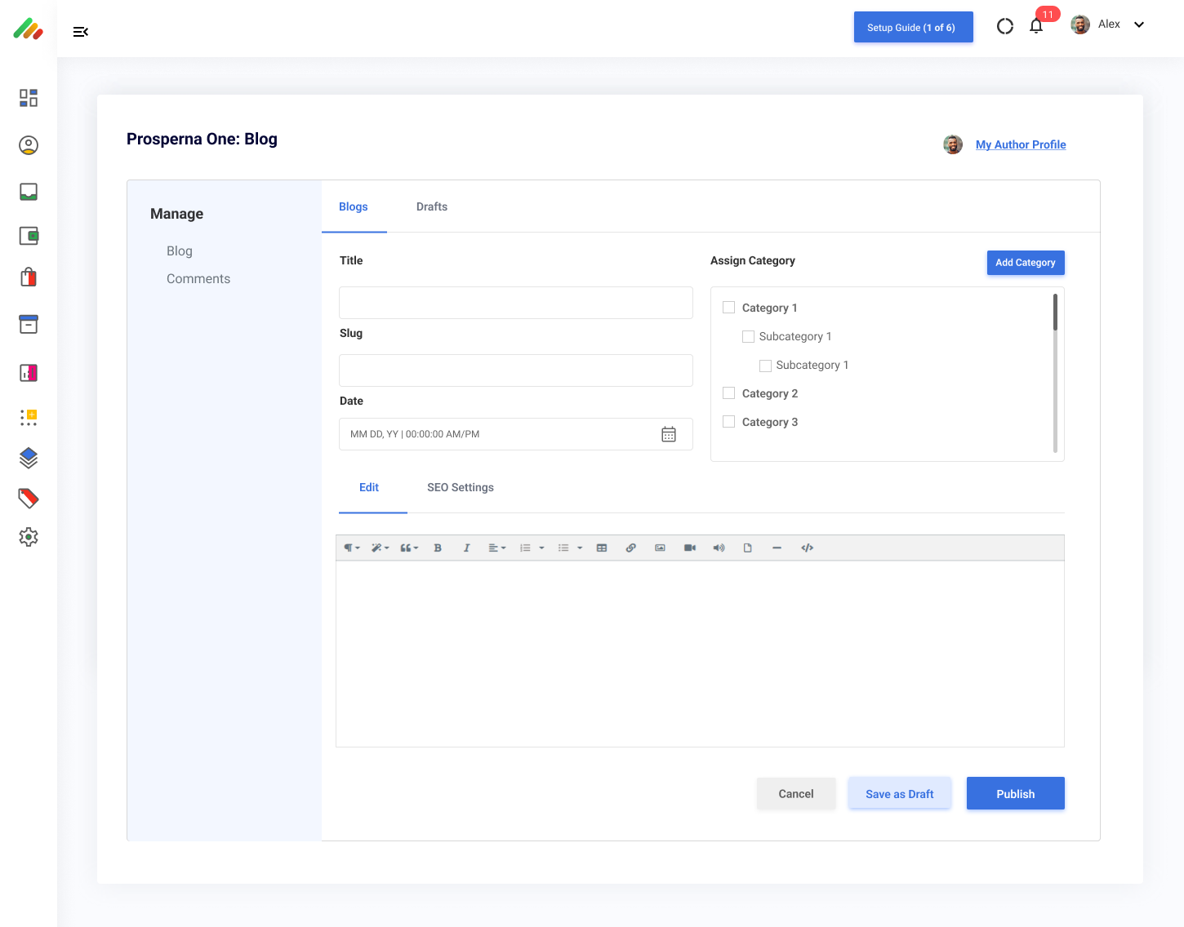Insert a table in the editor
1184x927 pixels.
coord(602,548)
